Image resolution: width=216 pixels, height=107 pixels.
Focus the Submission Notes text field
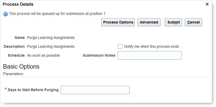(150, 55)
